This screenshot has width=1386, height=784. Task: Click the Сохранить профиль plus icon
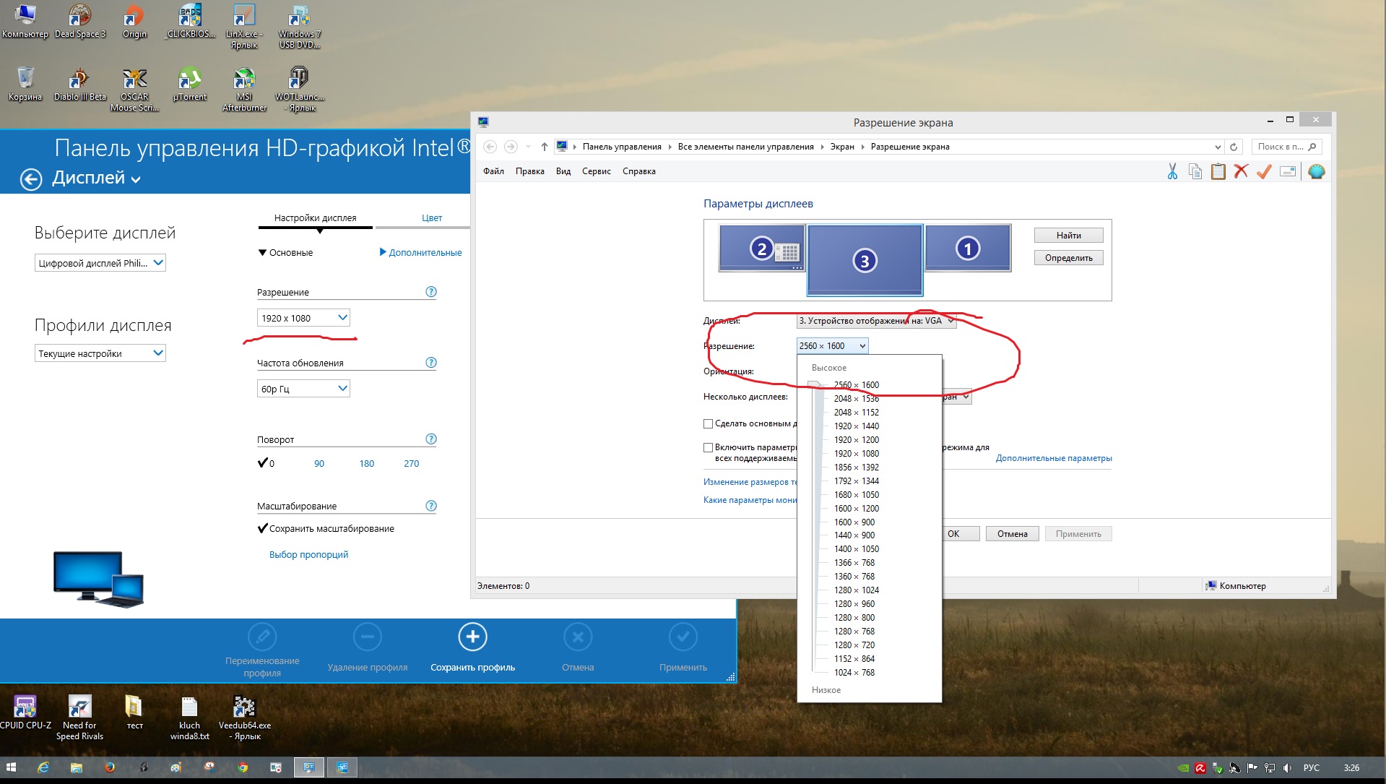click(472, 637)
